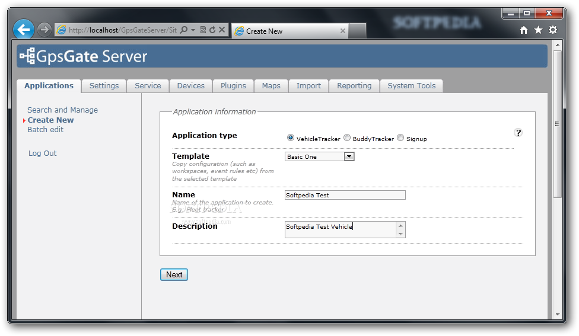Screen dimensions: 579x336
Task: Click the page scrollbar up arrow
Action: tap(558, 45)
